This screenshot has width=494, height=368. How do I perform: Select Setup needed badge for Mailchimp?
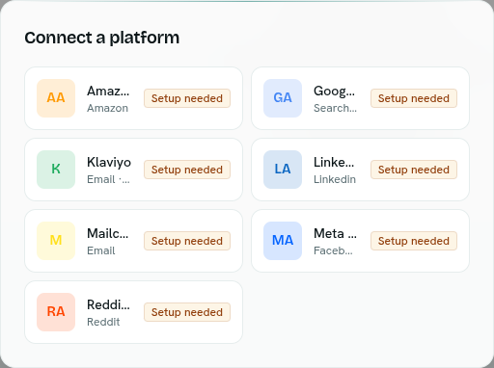click(187, 241)
